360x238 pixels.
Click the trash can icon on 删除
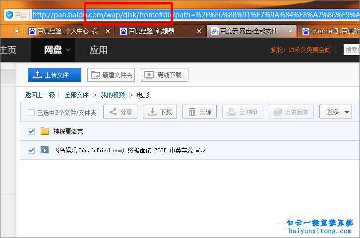(192, 112)
